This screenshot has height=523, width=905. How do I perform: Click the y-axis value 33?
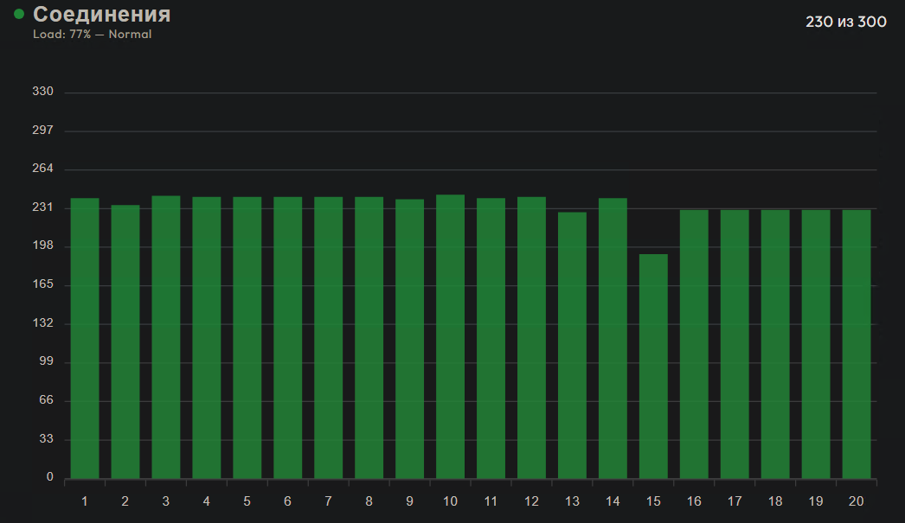tap(46, 439)
